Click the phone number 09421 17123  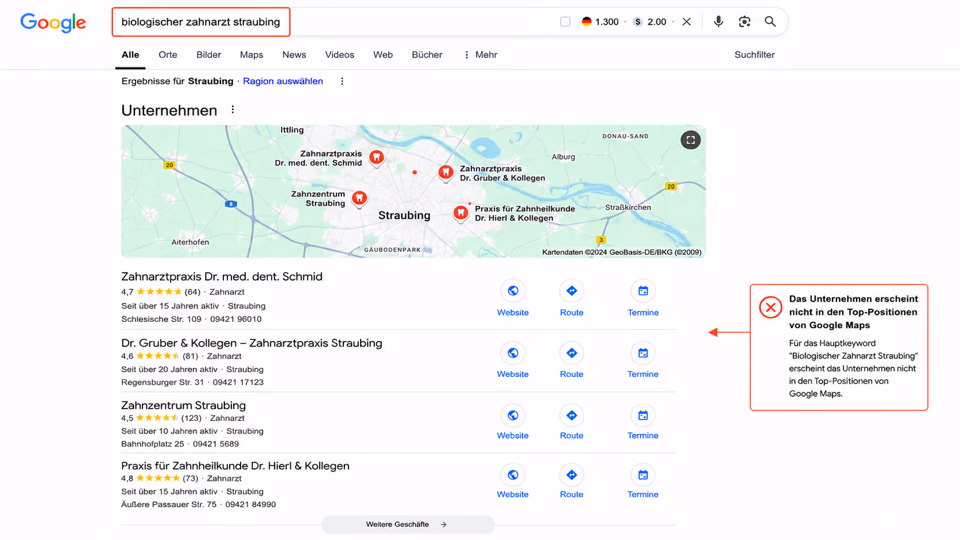tap(238, 382)
